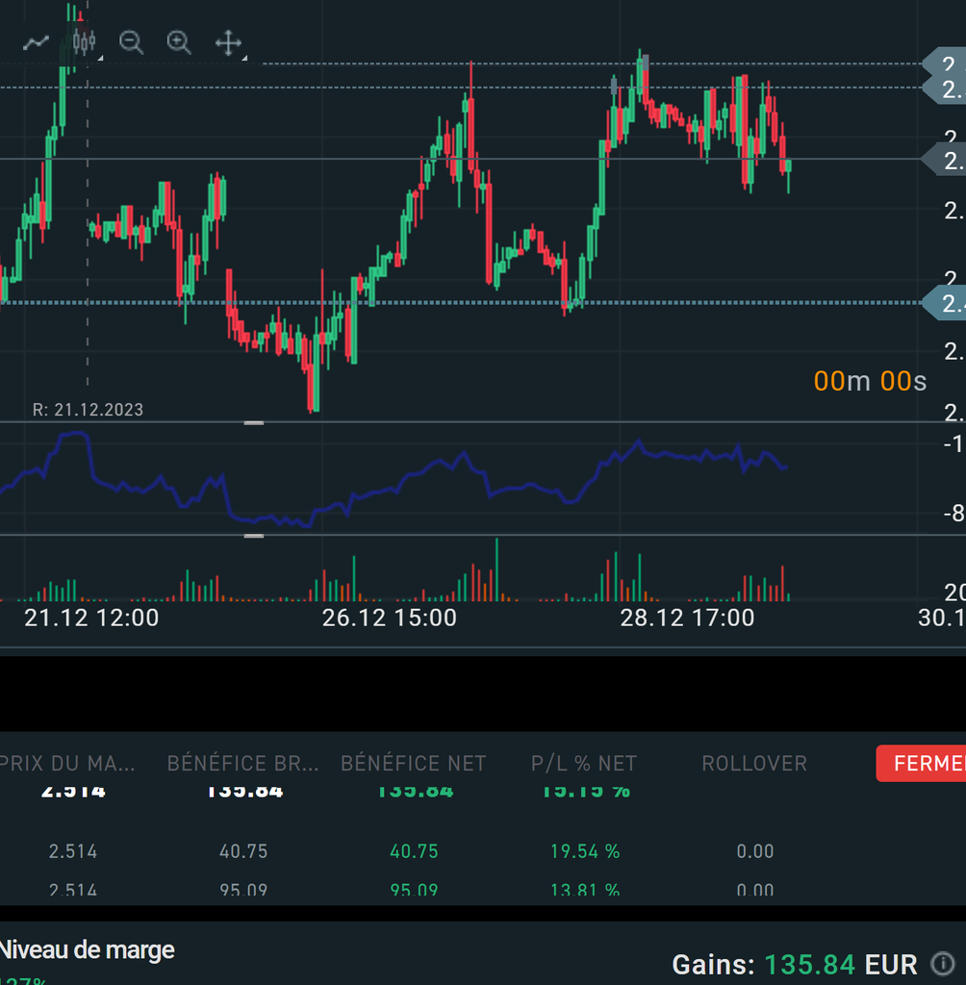Click the info icon beside Gains
This screenshot has width=966, height=985.
click(943, 963)
